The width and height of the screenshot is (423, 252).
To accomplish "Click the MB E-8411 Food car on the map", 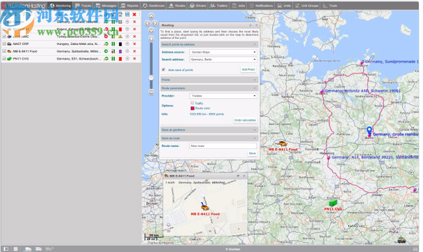I will coord(282,143).
